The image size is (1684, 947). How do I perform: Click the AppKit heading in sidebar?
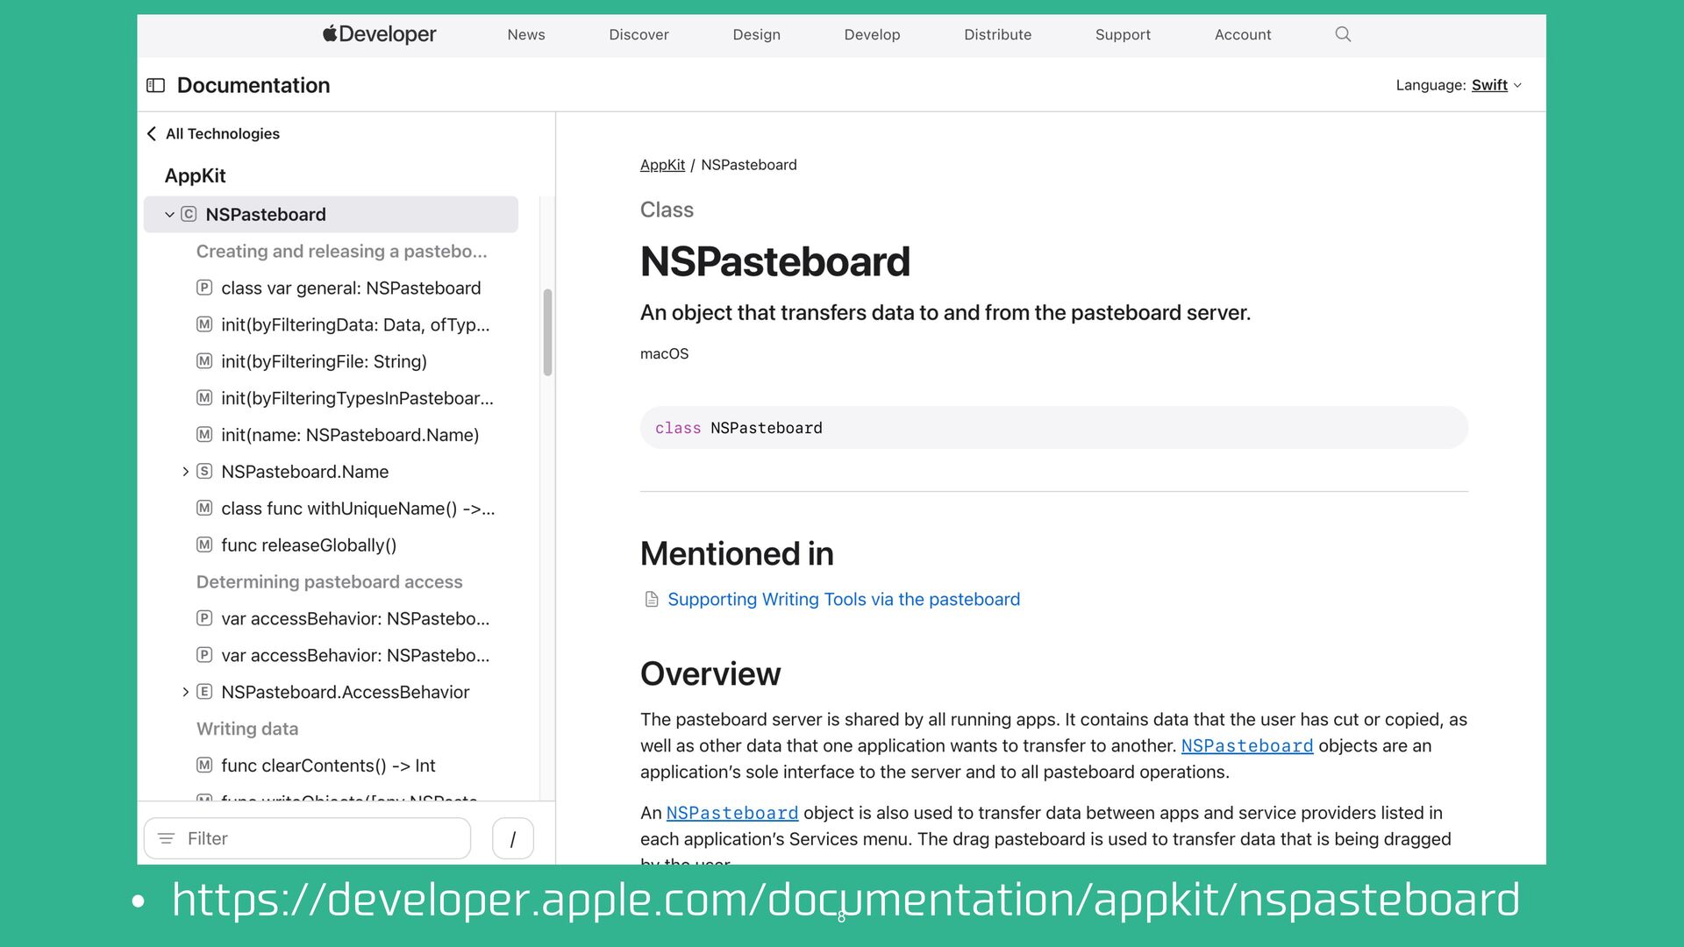coord(195,175)
